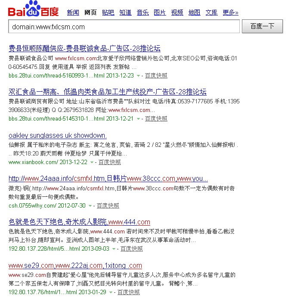Open result 双汇食品一期高、低温肉类食品加工生产线投产
This screenshot has width=288, height=298.
point(108,92)
